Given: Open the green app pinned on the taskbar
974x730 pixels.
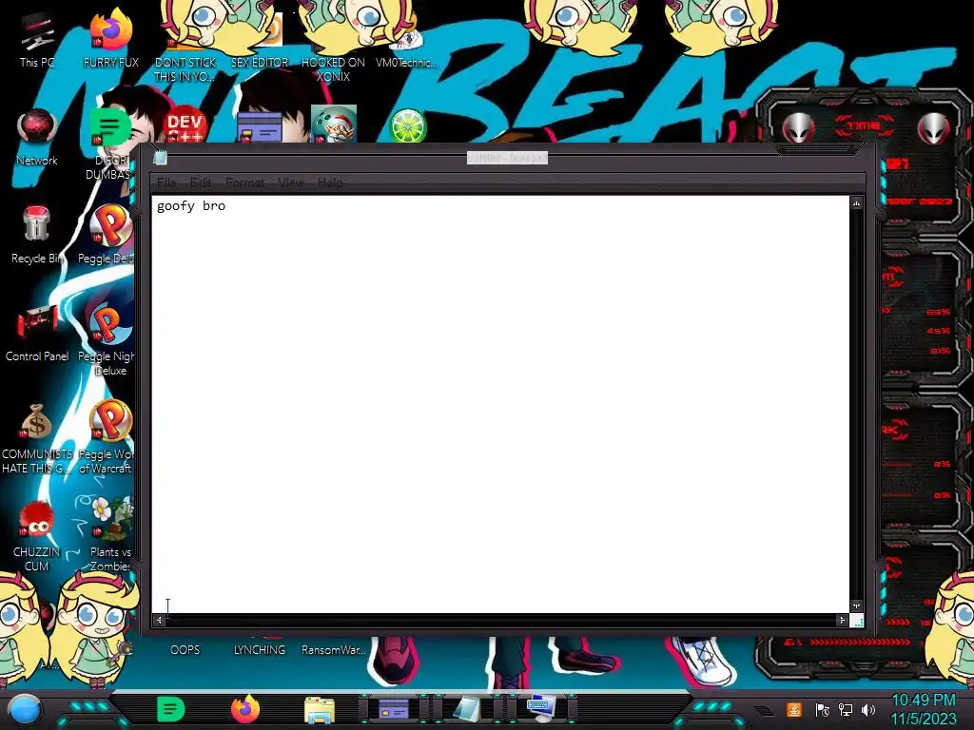Looking at the screenshot, I should 170,709.
